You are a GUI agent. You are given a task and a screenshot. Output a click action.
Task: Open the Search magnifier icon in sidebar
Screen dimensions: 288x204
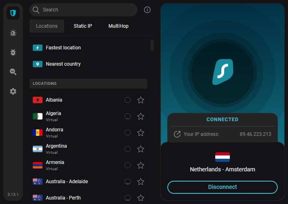[x=13, y=71]
